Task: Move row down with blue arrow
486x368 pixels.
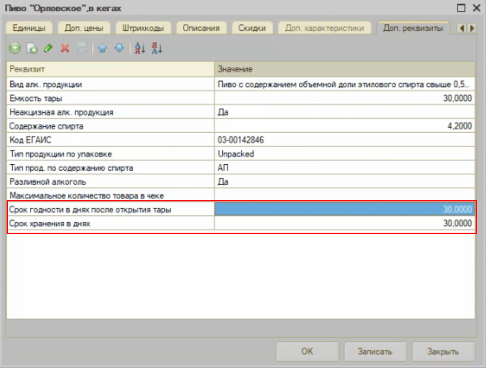Action: click(119, 48)
